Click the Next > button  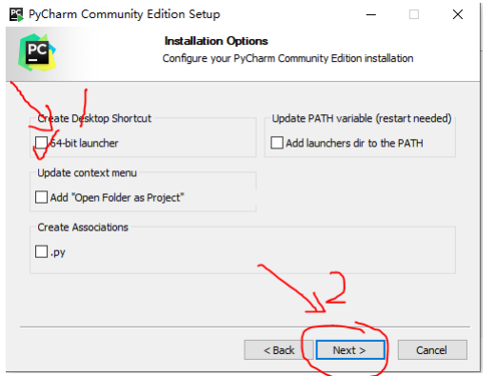(350, 350)
